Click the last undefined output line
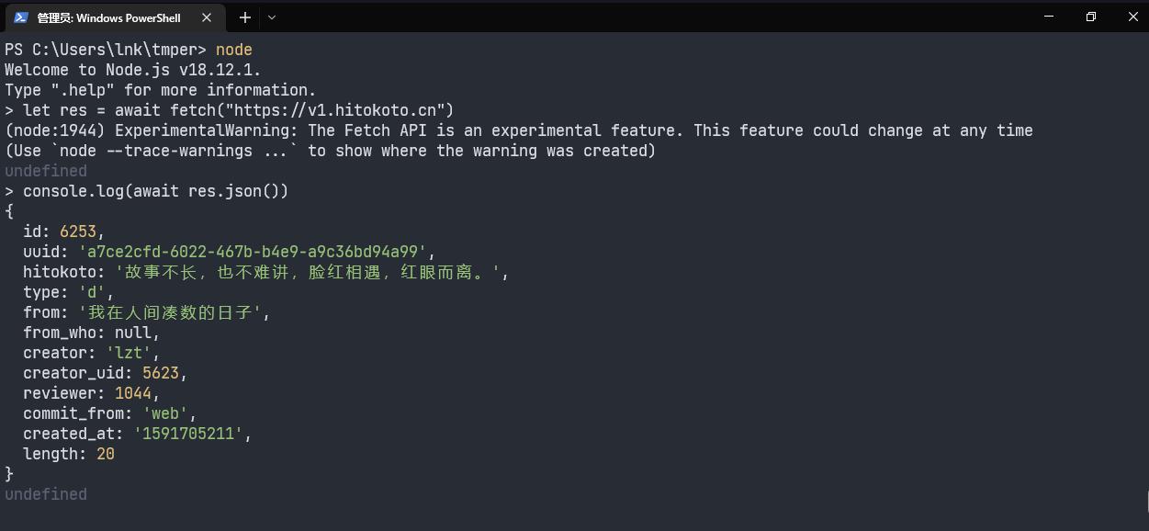 [x=45, y=493]
